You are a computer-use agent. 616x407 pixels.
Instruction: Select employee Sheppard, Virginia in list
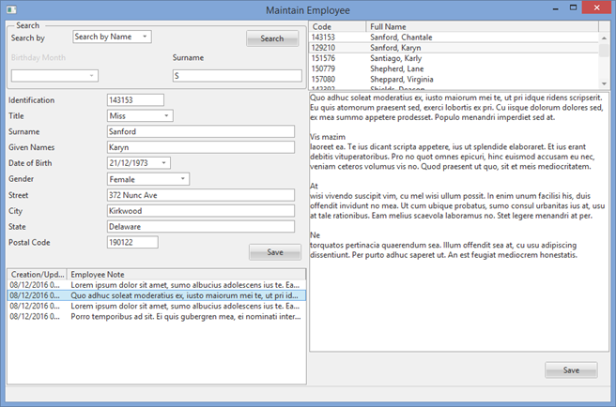[x=454, y=80]
